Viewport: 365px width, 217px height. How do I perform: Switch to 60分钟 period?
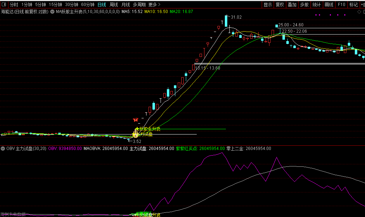point(88,5)
